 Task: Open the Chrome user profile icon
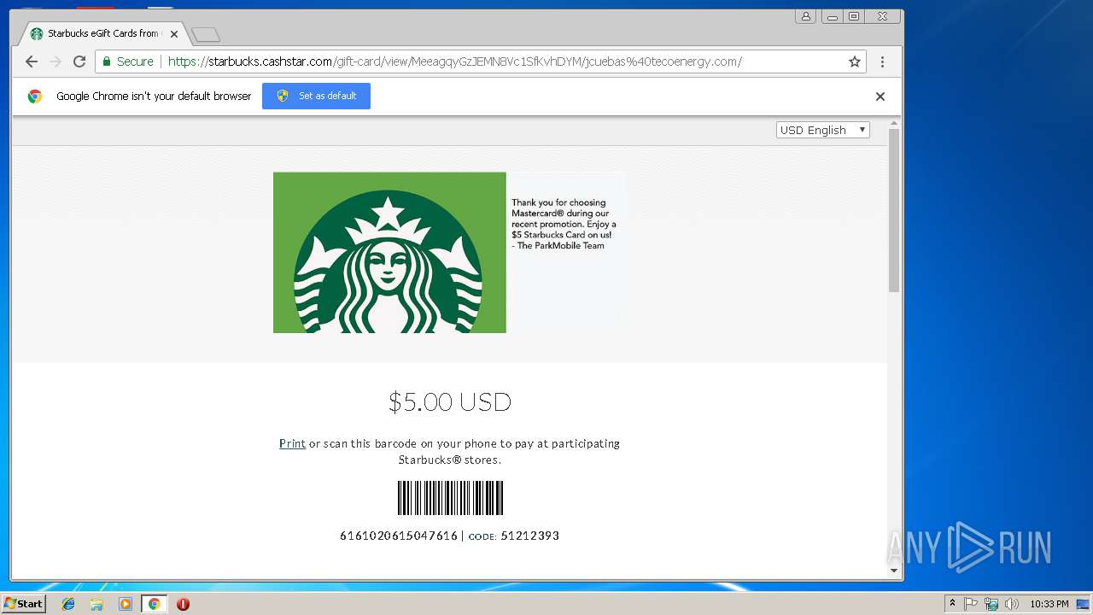[x=805, y=16]
